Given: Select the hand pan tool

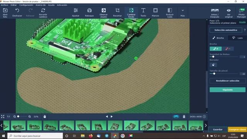Looking at the screenshot, I should pyautogui.click(x=45, y=117).
